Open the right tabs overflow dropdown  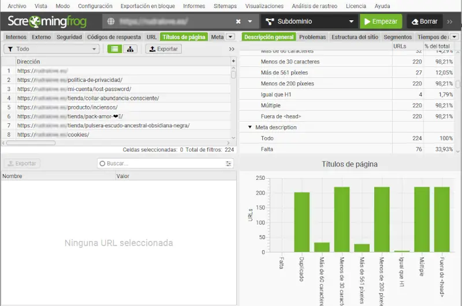[454, 37]
